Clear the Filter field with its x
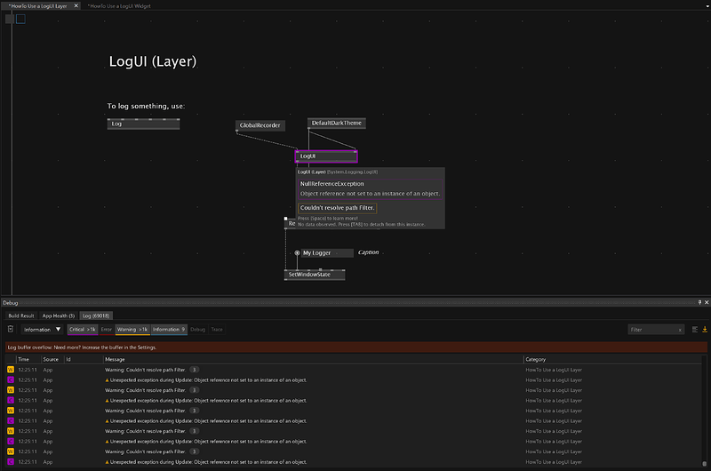The image size is (711, 471). (680, 330)
